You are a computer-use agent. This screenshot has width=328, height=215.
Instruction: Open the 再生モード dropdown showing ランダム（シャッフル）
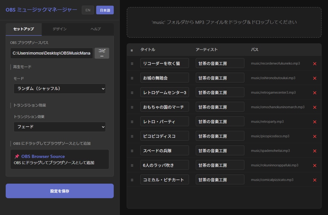click(x=60, y=88)
